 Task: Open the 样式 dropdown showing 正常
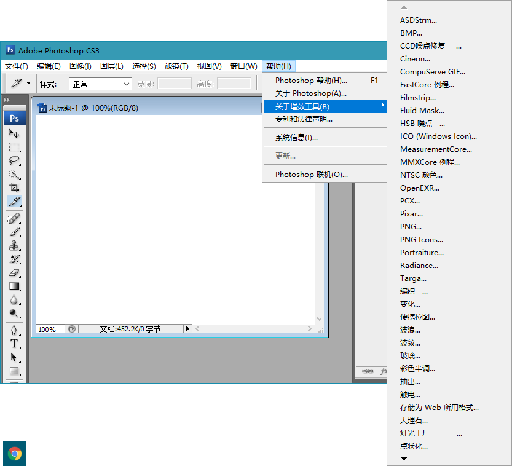pos(100,84)
